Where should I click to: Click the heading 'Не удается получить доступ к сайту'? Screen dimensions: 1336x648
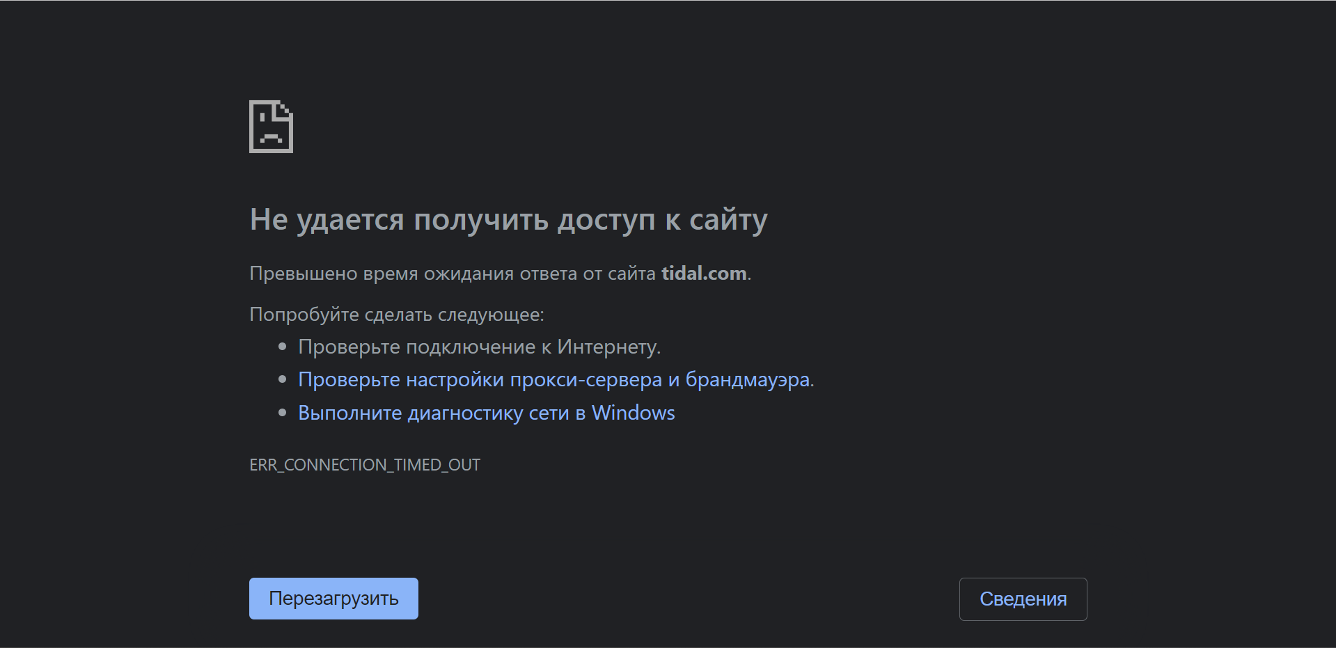(x=508, y=220)
